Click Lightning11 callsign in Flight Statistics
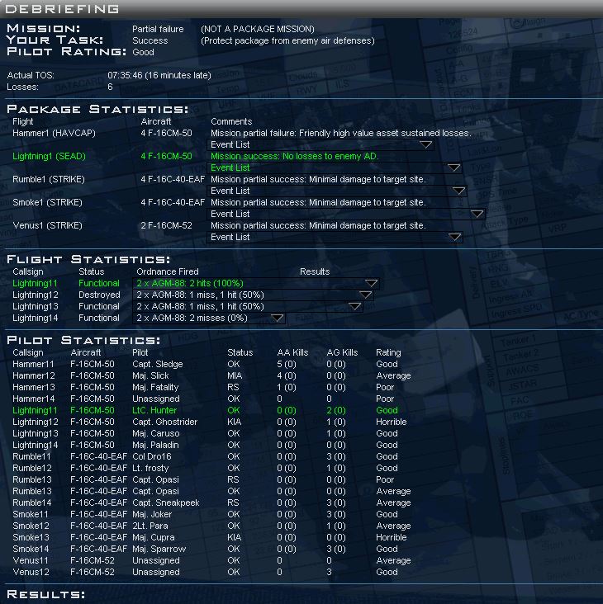603x604 pixels. click(x=35, y=284)
